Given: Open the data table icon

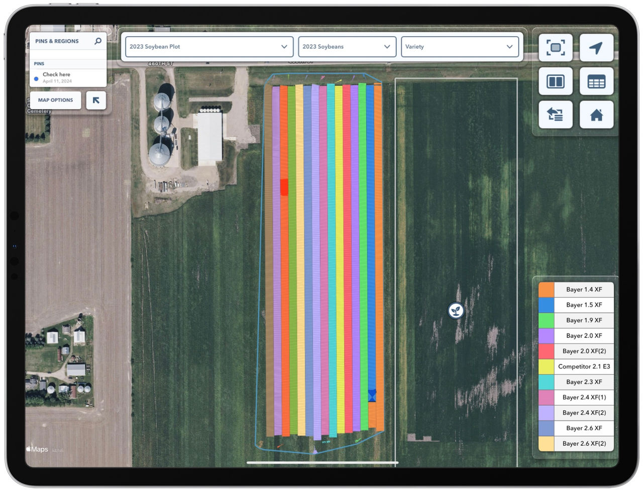Looking at the screenshot, I should tap(596, 81).
